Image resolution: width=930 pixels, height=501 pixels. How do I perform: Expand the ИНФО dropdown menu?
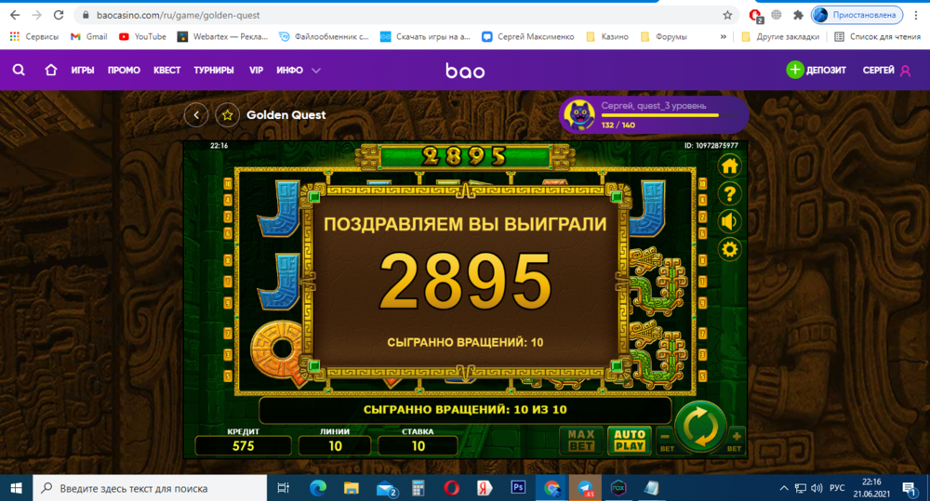tap(299, 70)
